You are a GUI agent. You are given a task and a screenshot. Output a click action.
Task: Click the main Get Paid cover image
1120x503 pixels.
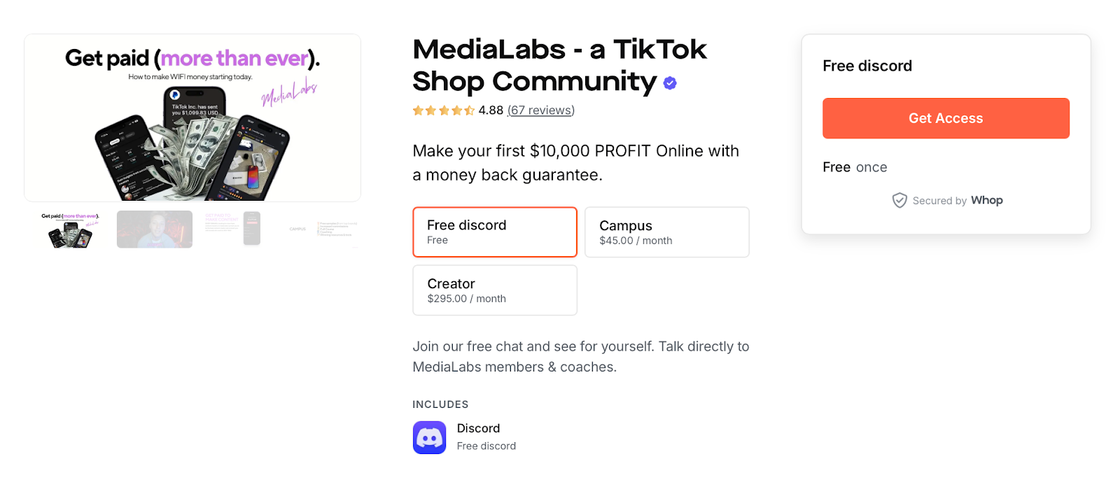point(192,118)
